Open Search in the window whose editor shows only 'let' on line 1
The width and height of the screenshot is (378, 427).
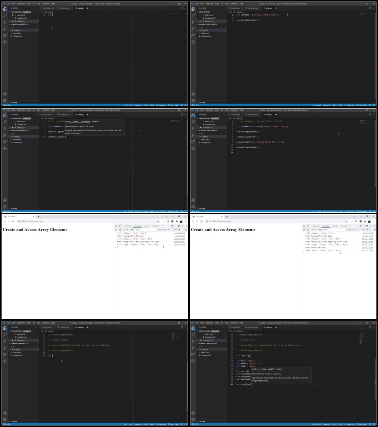click(5, 15)
